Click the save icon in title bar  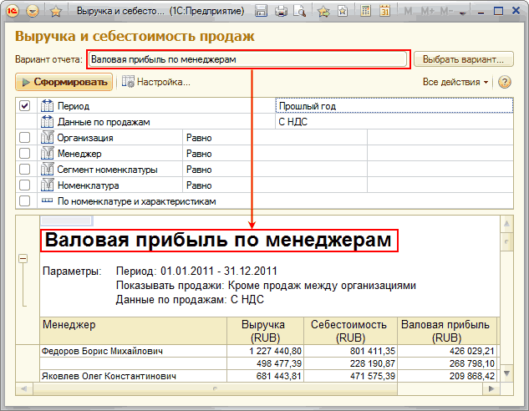(x=262, y=12)
